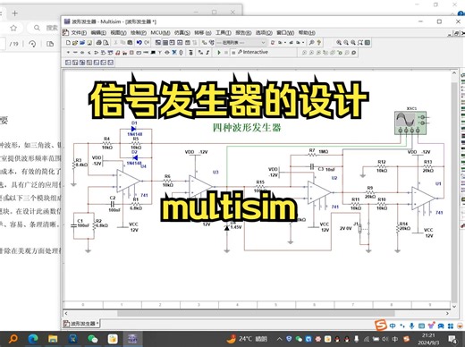Zoom in with the first magnifier icon
Viewport: 465px width, 347px height.
[339, 43]
